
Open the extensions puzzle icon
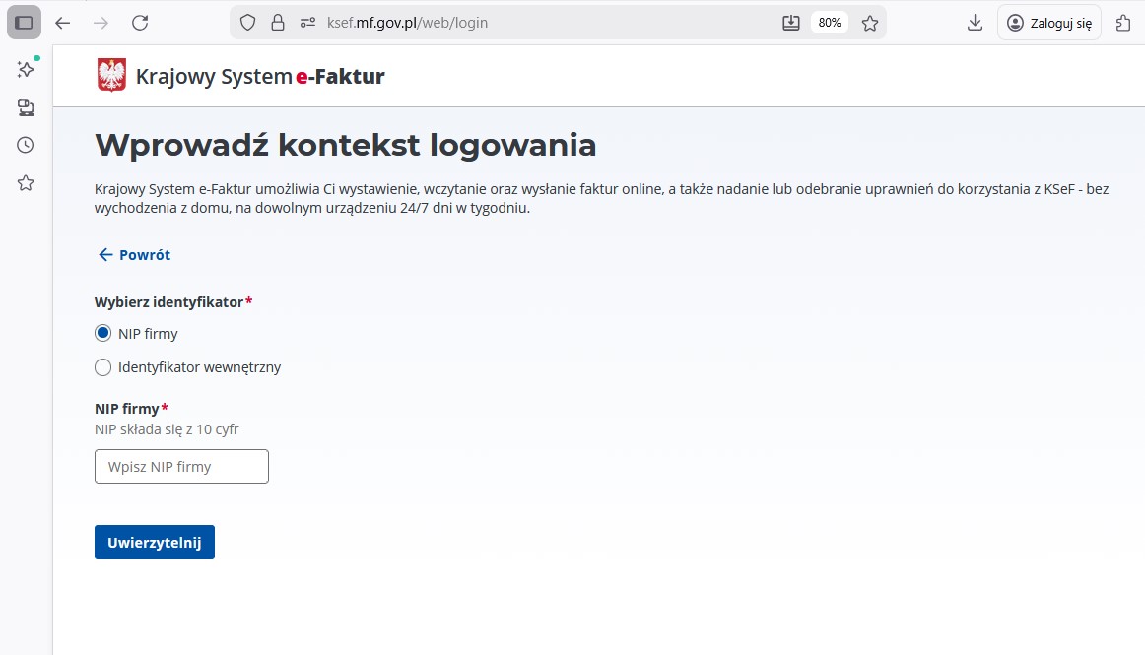click(x=1122, y=23)
